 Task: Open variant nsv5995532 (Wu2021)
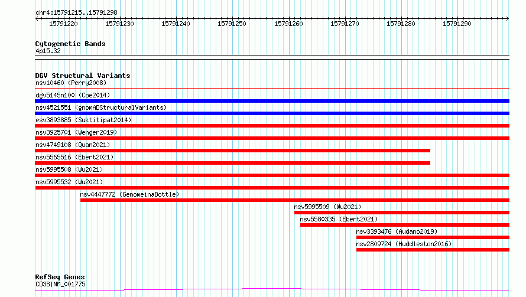click(69, 182)
